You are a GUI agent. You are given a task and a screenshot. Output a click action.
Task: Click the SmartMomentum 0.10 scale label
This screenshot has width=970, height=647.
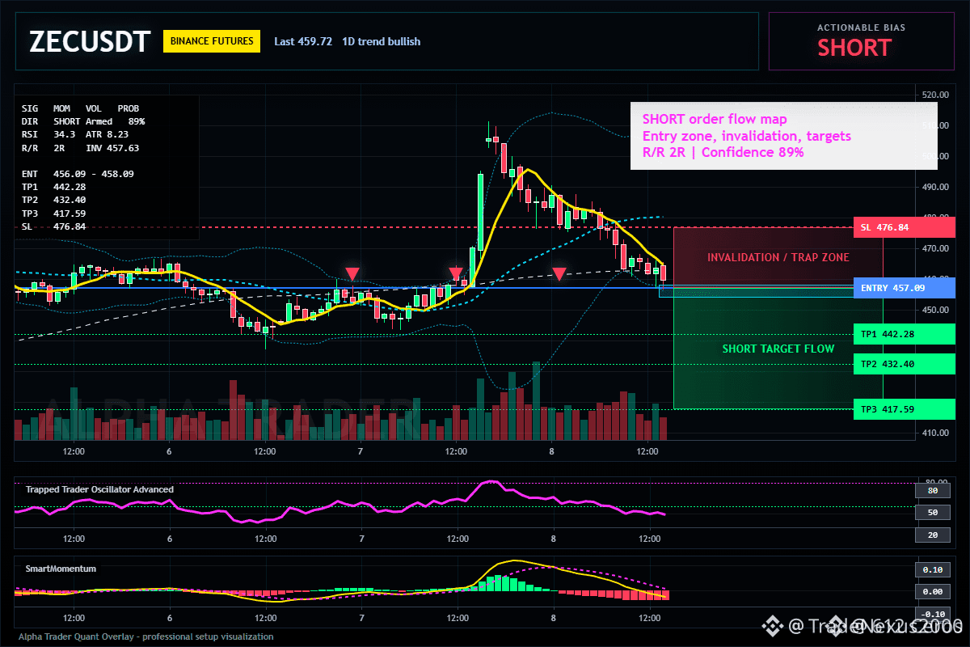coord(932,569)
